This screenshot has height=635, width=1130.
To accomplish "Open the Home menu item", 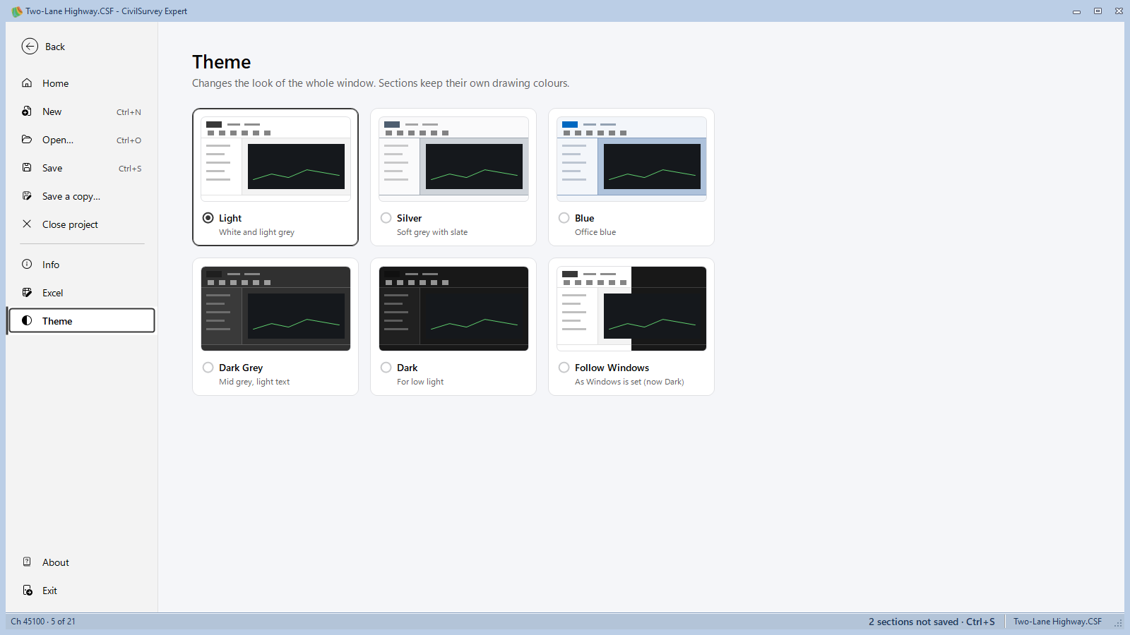I will pos(82,83).
